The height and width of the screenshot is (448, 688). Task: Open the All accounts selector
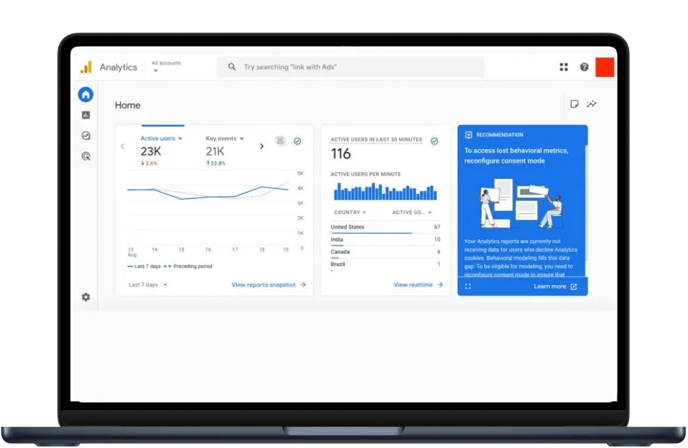point(166,66)
